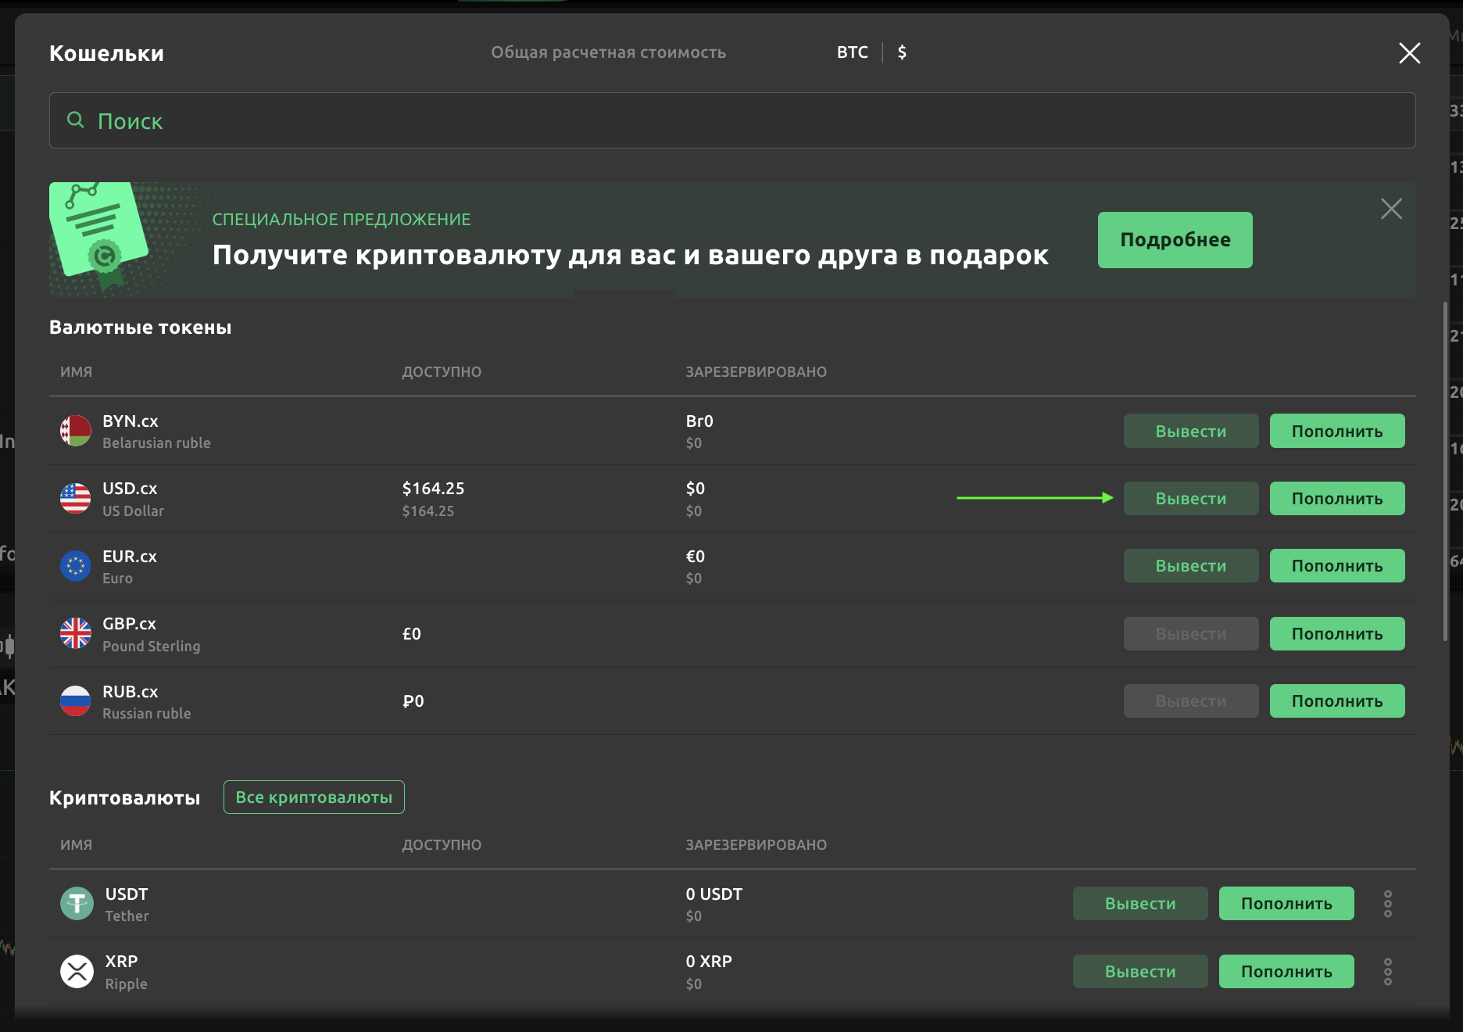Click the Tether USDT coin icon

pos(77,904)
